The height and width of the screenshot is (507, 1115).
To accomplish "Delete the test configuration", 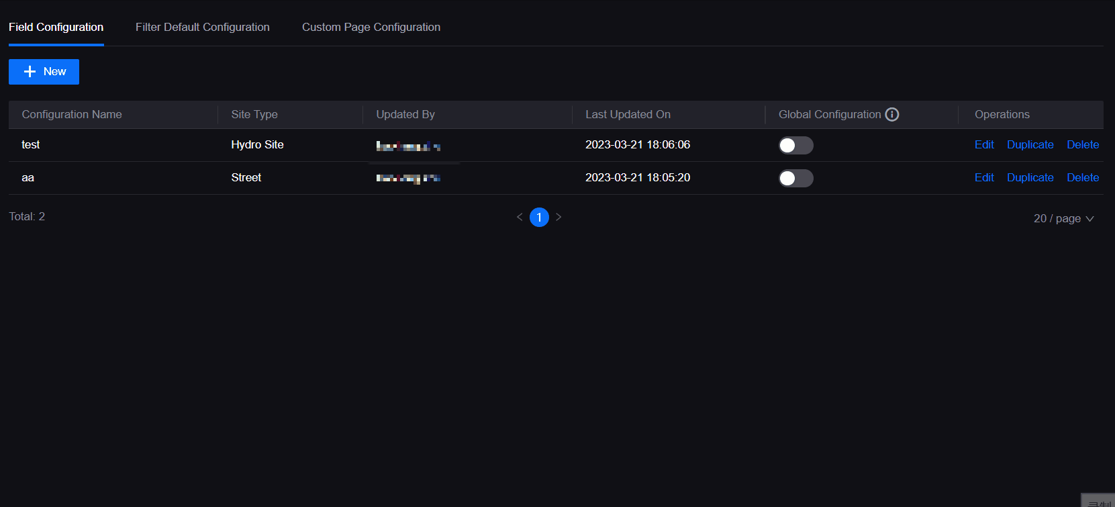I will [1082, 145].
